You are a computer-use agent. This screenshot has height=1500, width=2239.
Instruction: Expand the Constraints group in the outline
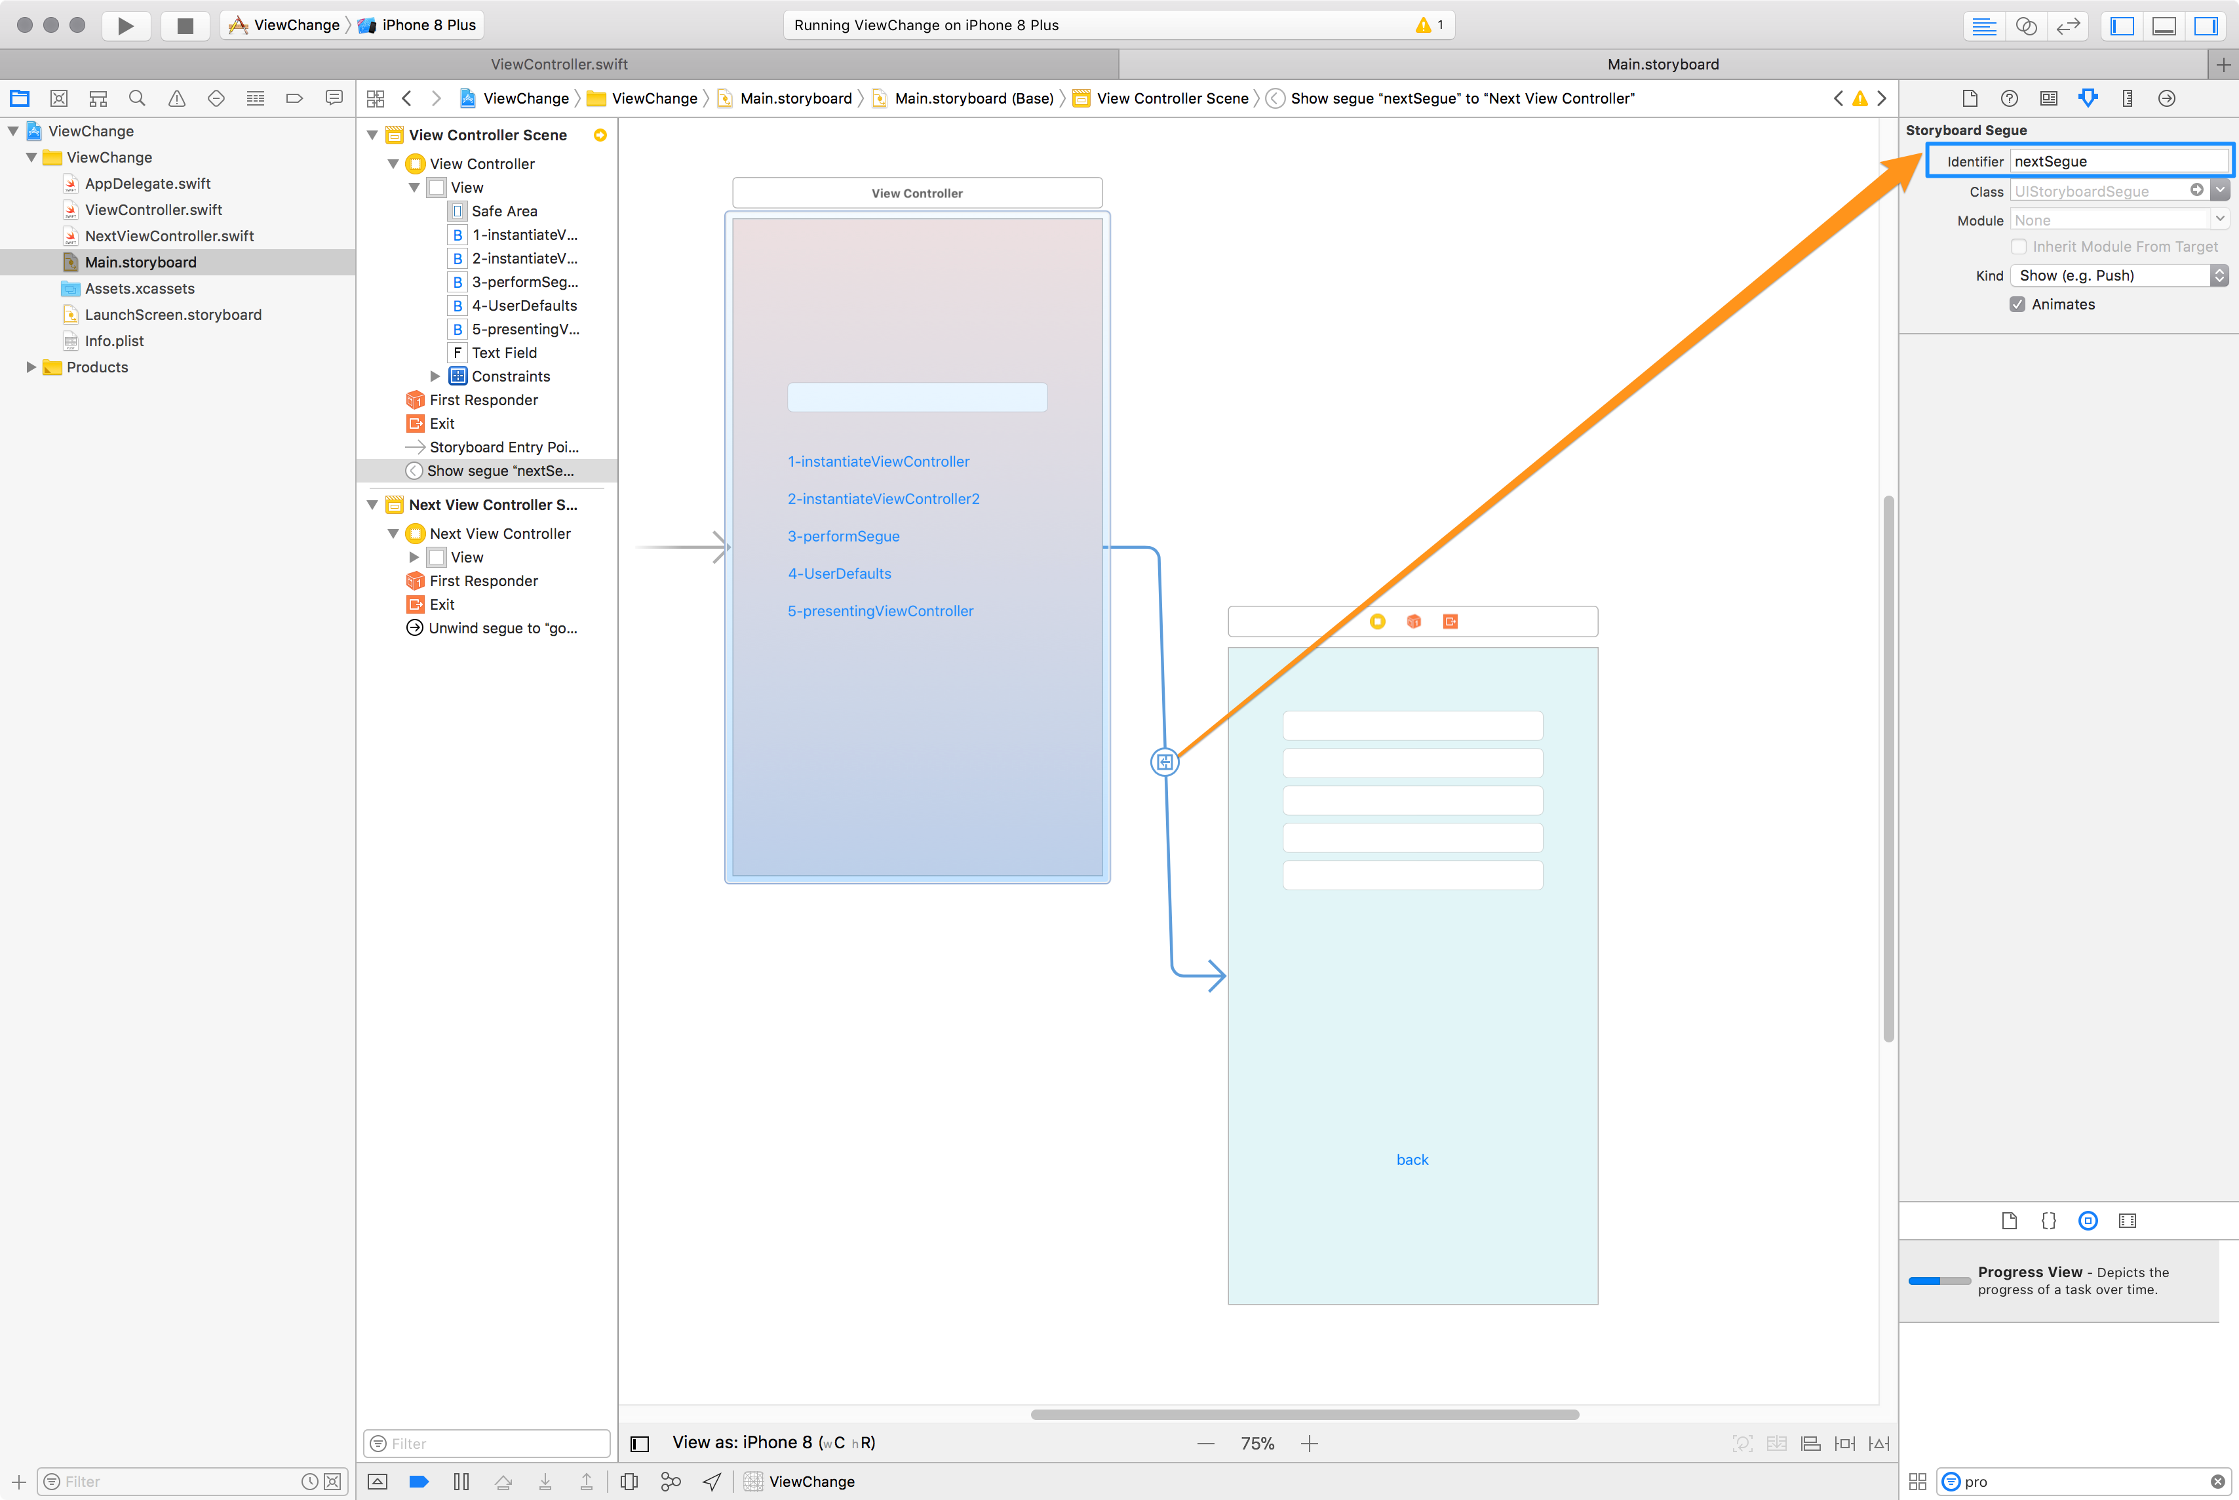pyautogui.click(x=436, y=376)
